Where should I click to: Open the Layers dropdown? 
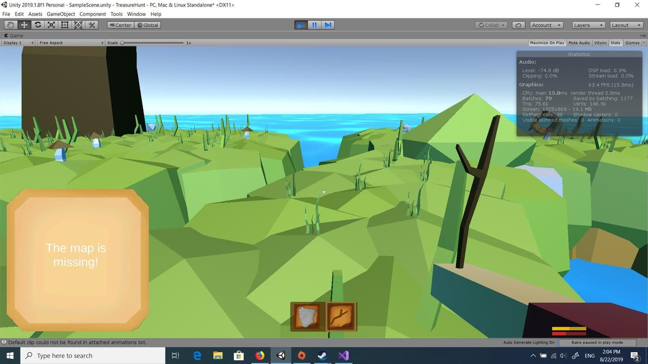[x=588, y=25]
